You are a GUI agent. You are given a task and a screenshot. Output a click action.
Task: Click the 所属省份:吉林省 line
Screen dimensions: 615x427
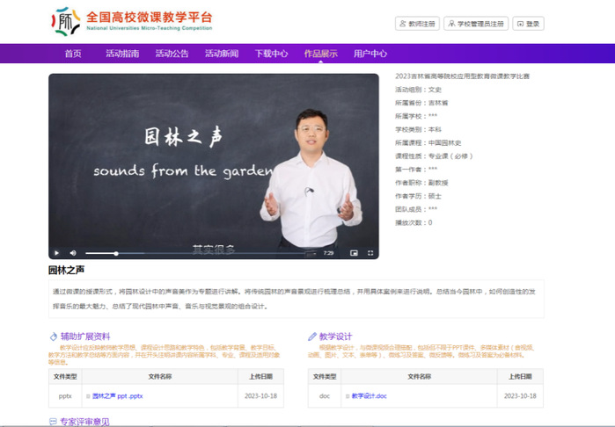click(421, 103)
